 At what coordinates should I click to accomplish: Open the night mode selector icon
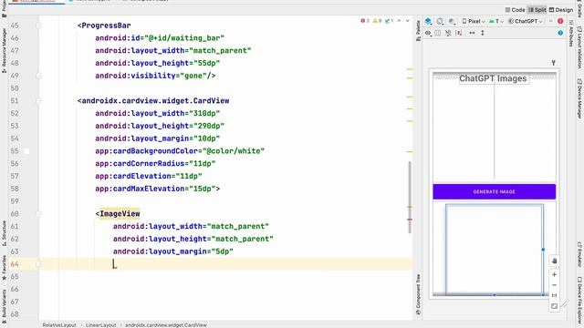point(452,21)
